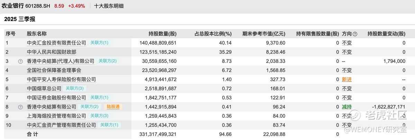The width and height of the screenshot is (415, 139).
Task: Open 关联方(1) tag beside 中央汇金投资有限责任公司
Action: 99,43
